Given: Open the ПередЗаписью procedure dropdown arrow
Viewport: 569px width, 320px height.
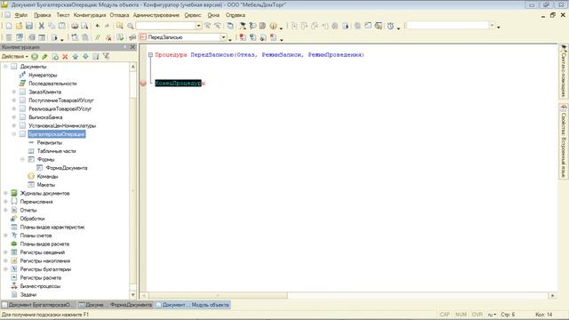Looking at the screenshot, I should 223,37.
